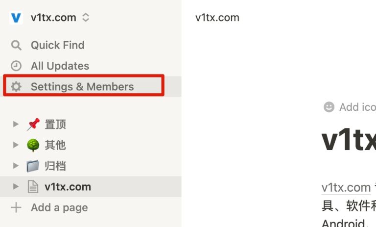376x227 pixels.
Task: Click the pushpin icon beside 置顶
Action: pos(33,125)
